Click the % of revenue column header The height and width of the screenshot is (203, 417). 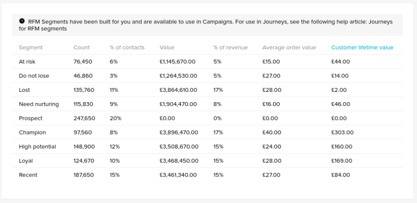[x=230, y=48]
